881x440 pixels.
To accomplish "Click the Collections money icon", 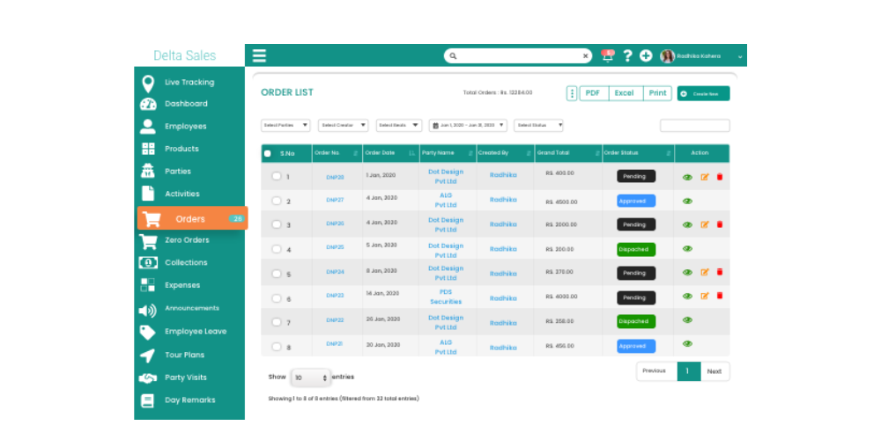I will click(148, 262).
